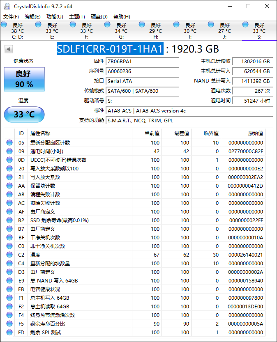Click status icon of row E9 总 NAND 写入
Screen dimensions: 277x342
tap(9, 280)
